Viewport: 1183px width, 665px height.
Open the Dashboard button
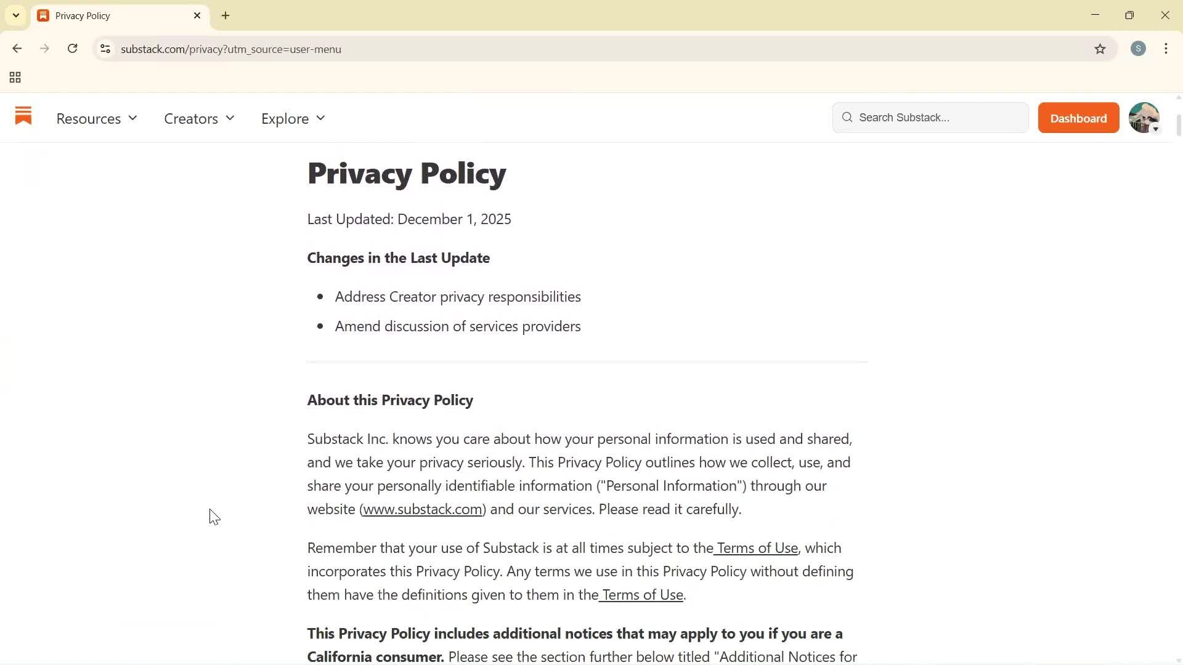tap(1078, 118)
